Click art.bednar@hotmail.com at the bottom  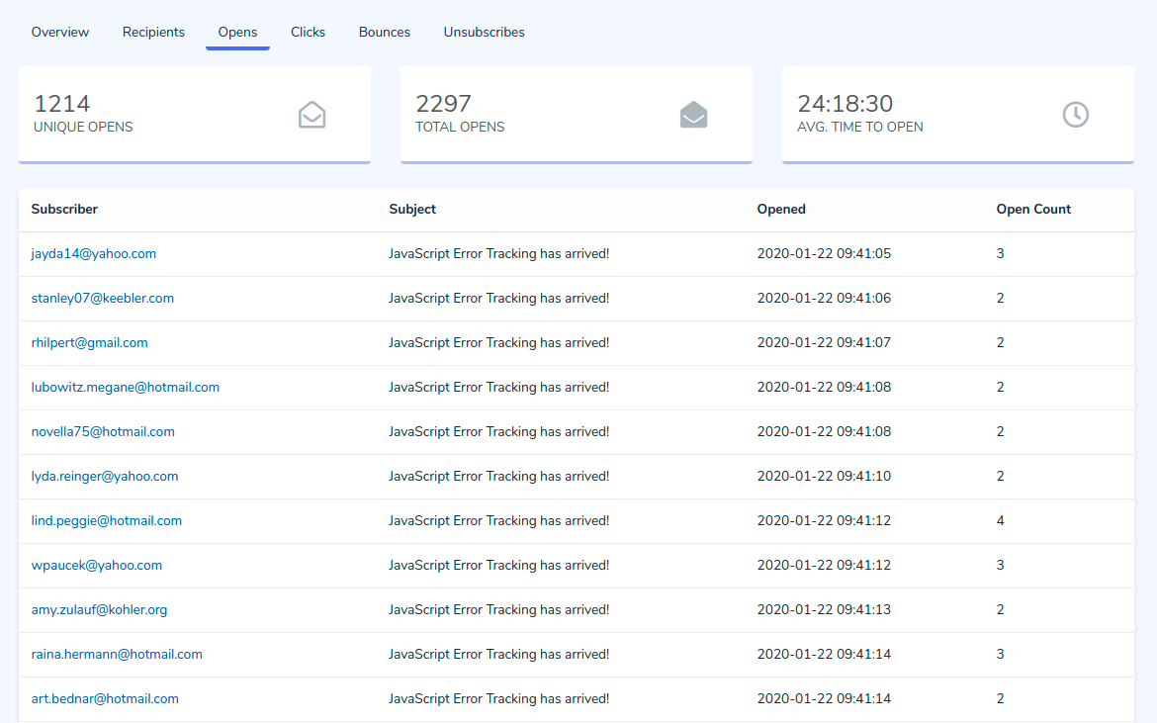tap(105, 698)
